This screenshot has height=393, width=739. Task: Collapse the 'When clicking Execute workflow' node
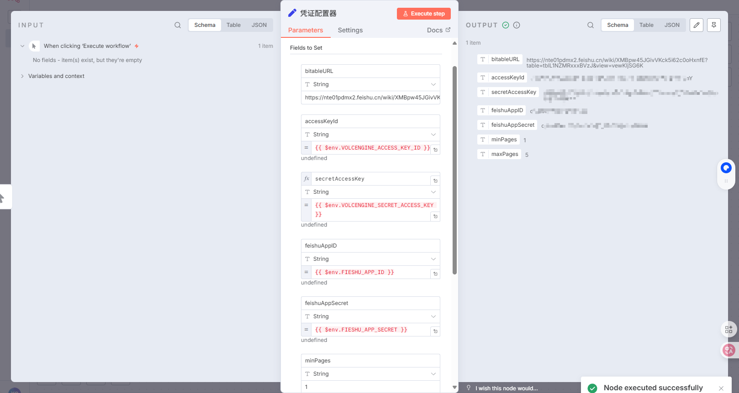(22, 46)
